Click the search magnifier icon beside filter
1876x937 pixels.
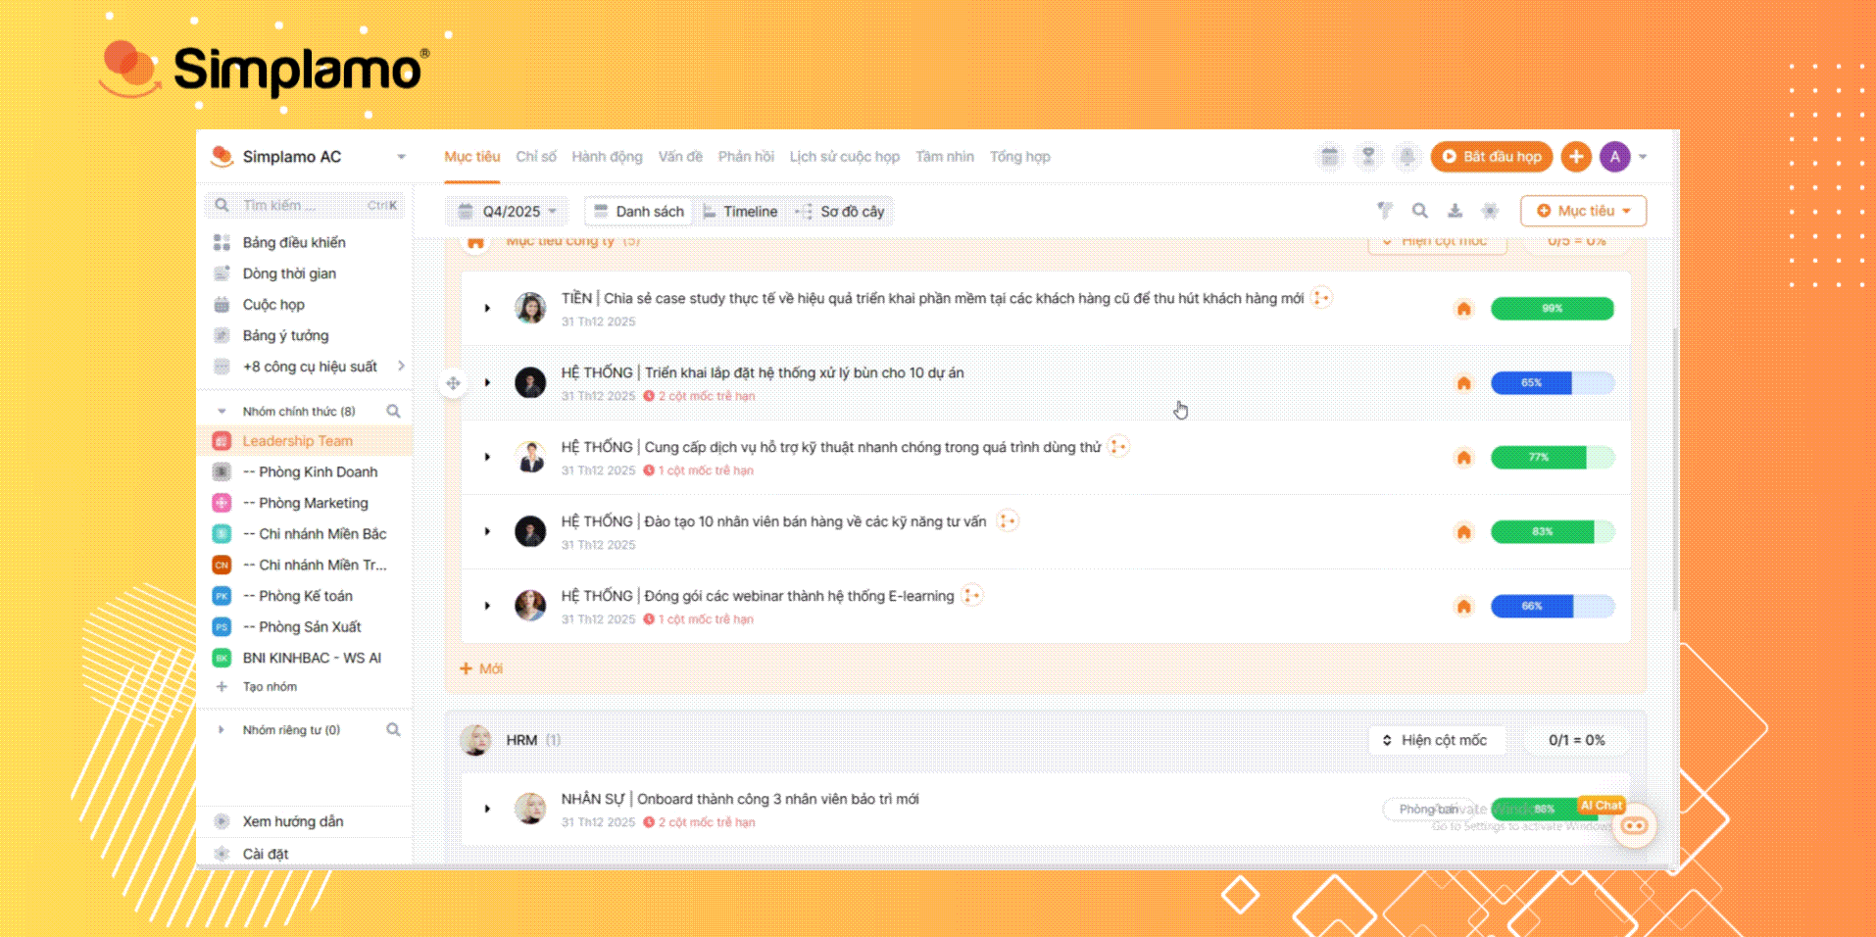(1419, 211)
